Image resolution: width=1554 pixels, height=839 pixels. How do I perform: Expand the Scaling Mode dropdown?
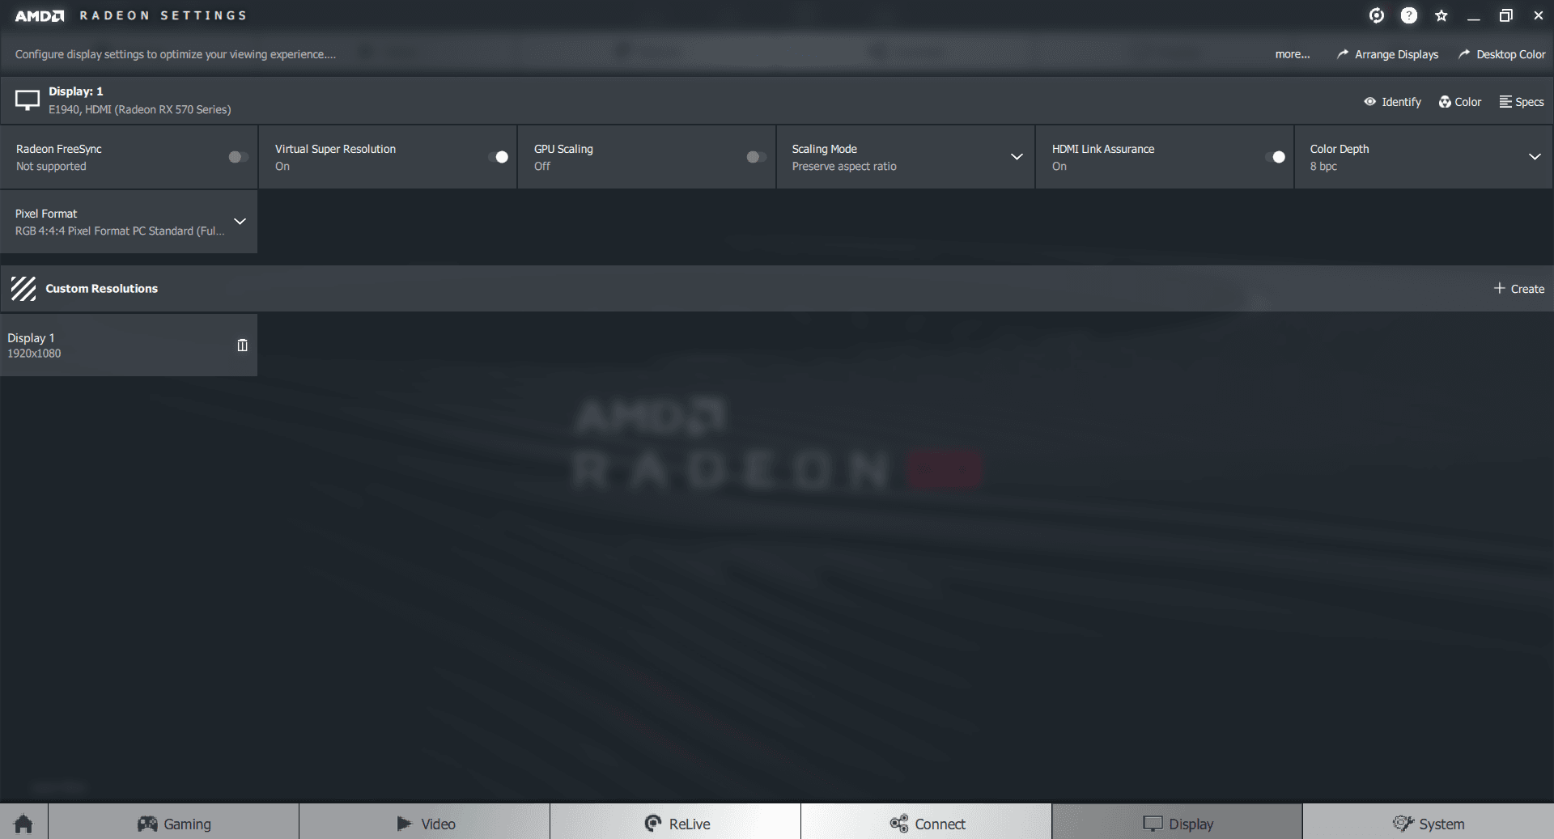click(1017, 157)
